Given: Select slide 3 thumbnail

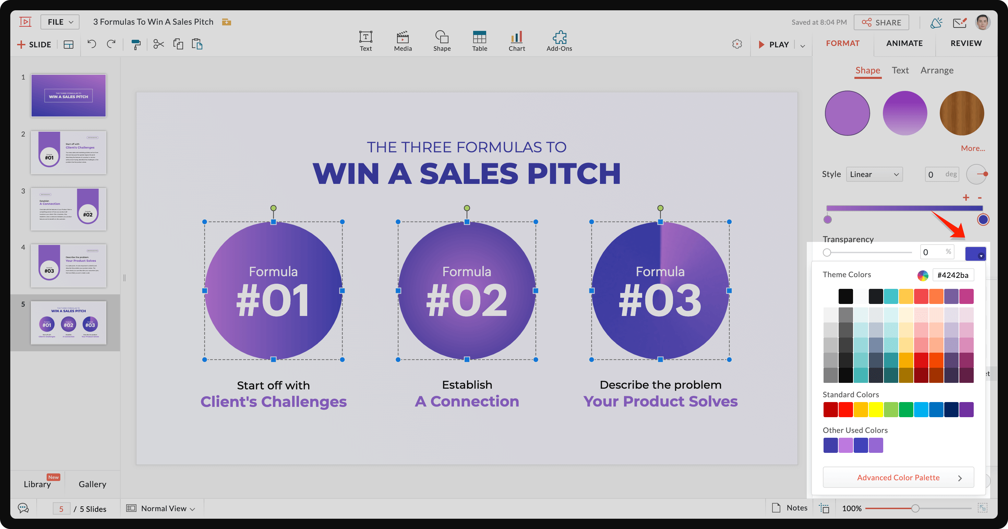Looking at the screenshot, I should (69, 209).
